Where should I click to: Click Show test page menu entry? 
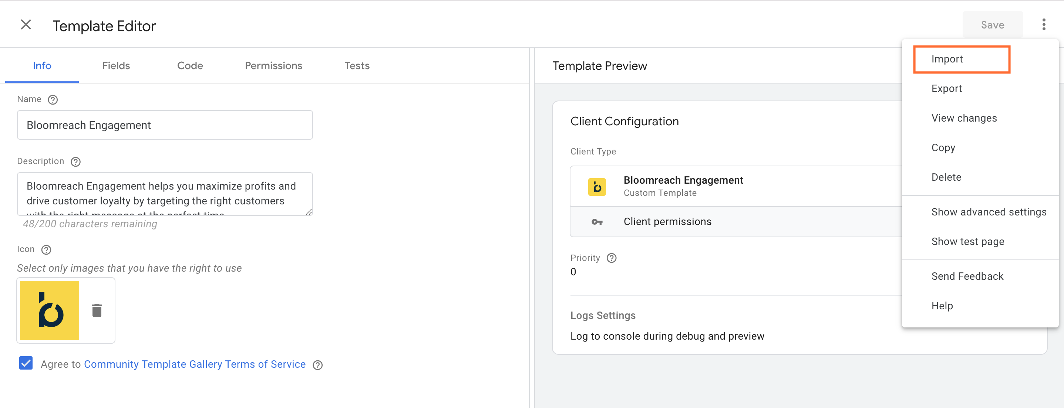(980, 242)
